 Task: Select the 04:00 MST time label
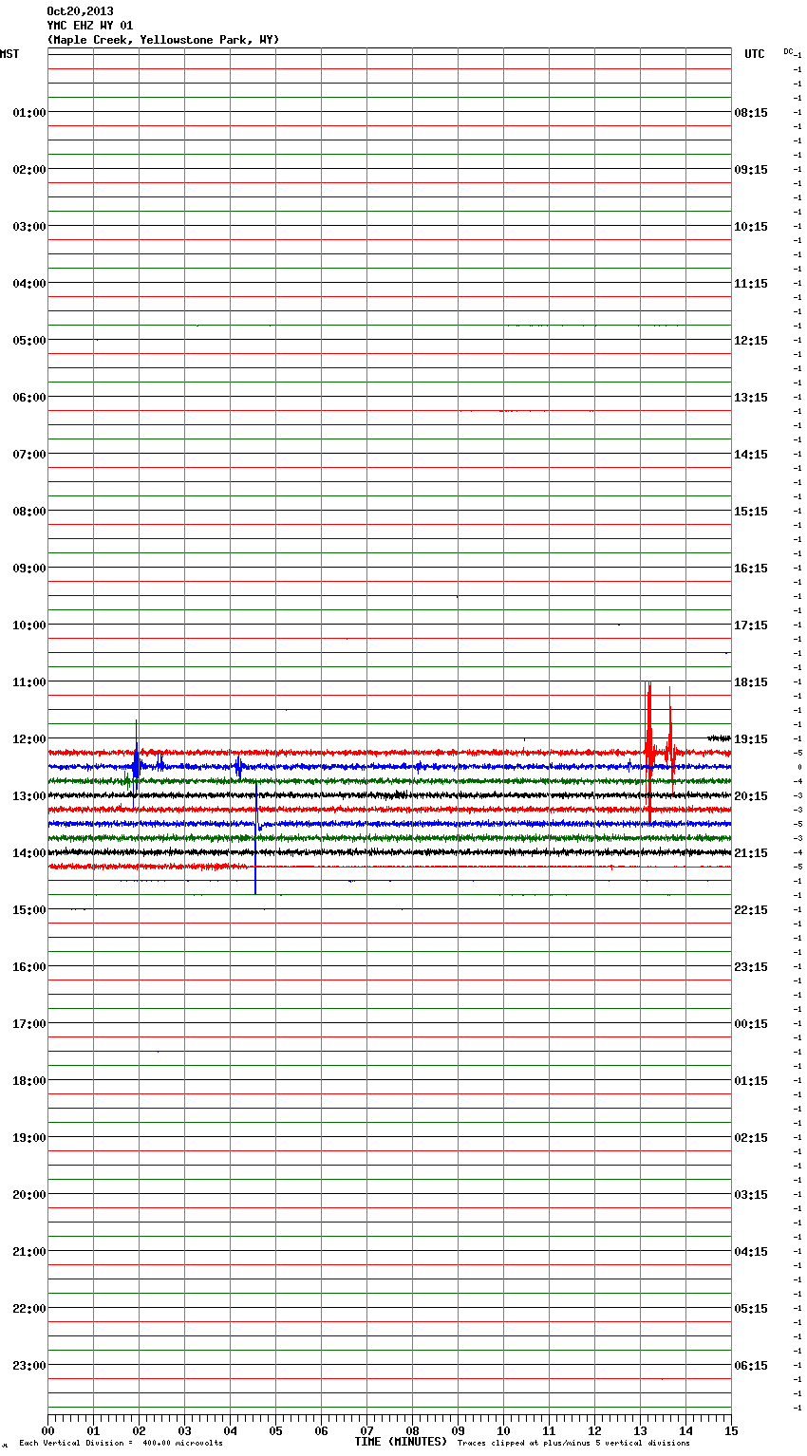coord(29,284)
